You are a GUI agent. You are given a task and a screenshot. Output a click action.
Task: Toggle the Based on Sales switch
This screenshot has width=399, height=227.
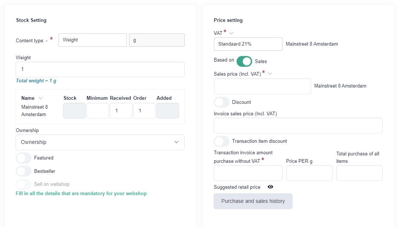(x=244, y=61)
